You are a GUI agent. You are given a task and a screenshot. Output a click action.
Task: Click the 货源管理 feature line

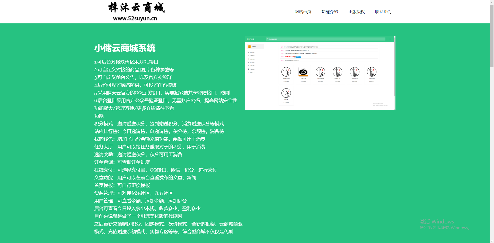click(134, 193)
